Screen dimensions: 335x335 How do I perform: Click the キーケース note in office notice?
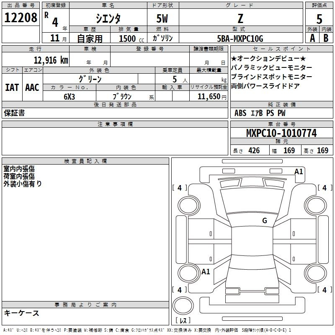tap(22, 313)
